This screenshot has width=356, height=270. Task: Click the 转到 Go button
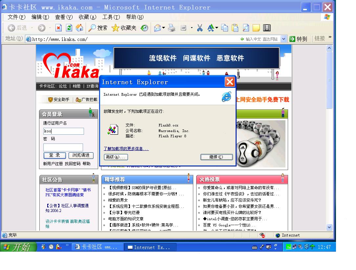pos(299,39)
